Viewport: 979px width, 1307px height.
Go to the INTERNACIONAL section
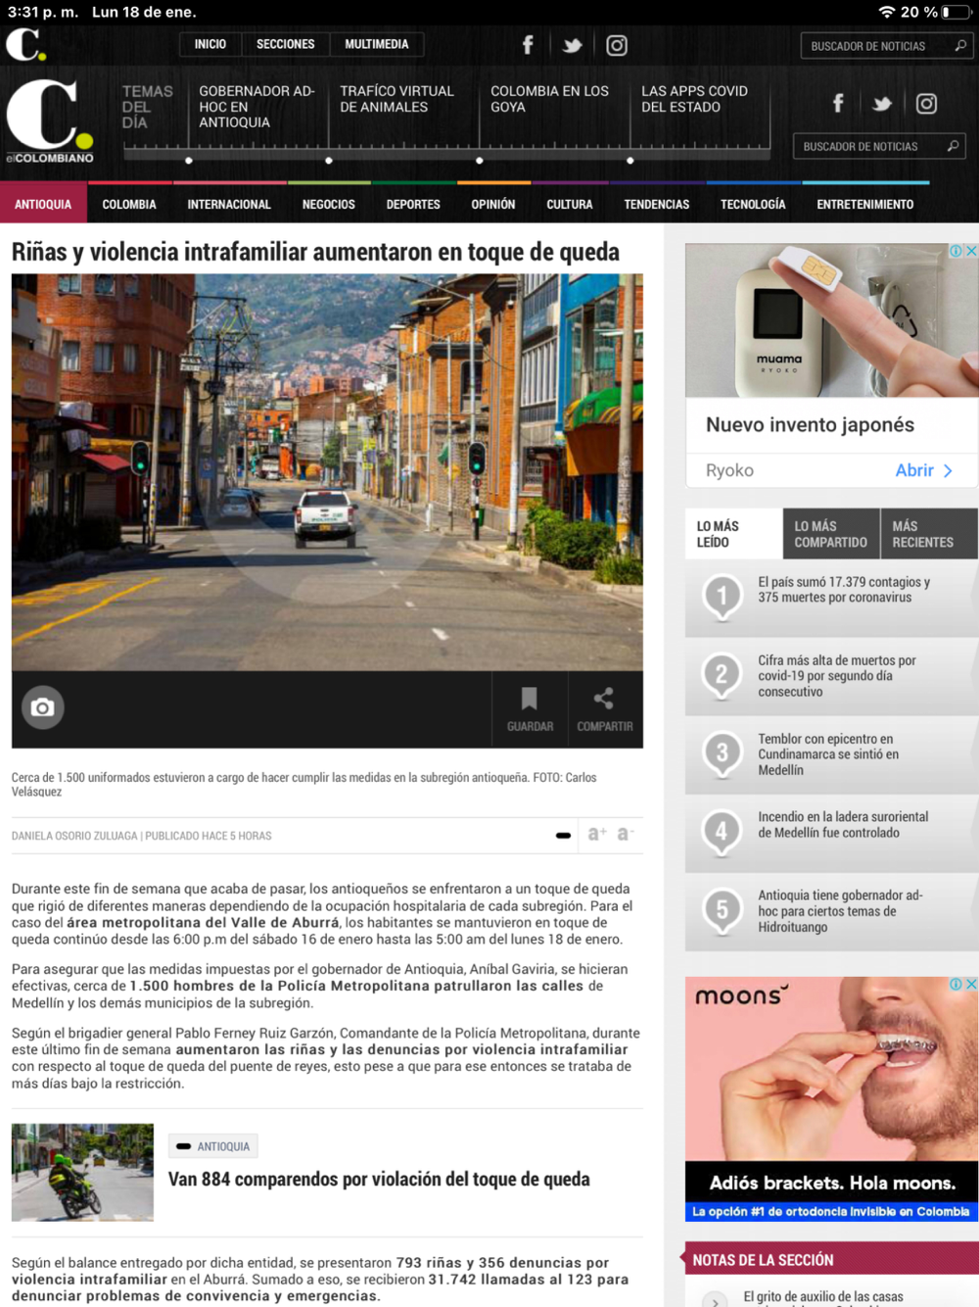[x=229, y=204]
